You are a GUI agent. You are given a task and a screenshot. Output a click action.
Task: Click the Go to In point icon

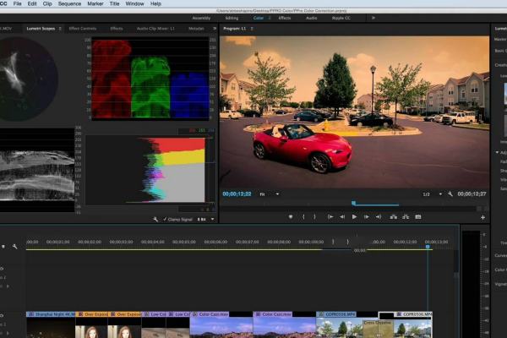(x=329, y=217)
